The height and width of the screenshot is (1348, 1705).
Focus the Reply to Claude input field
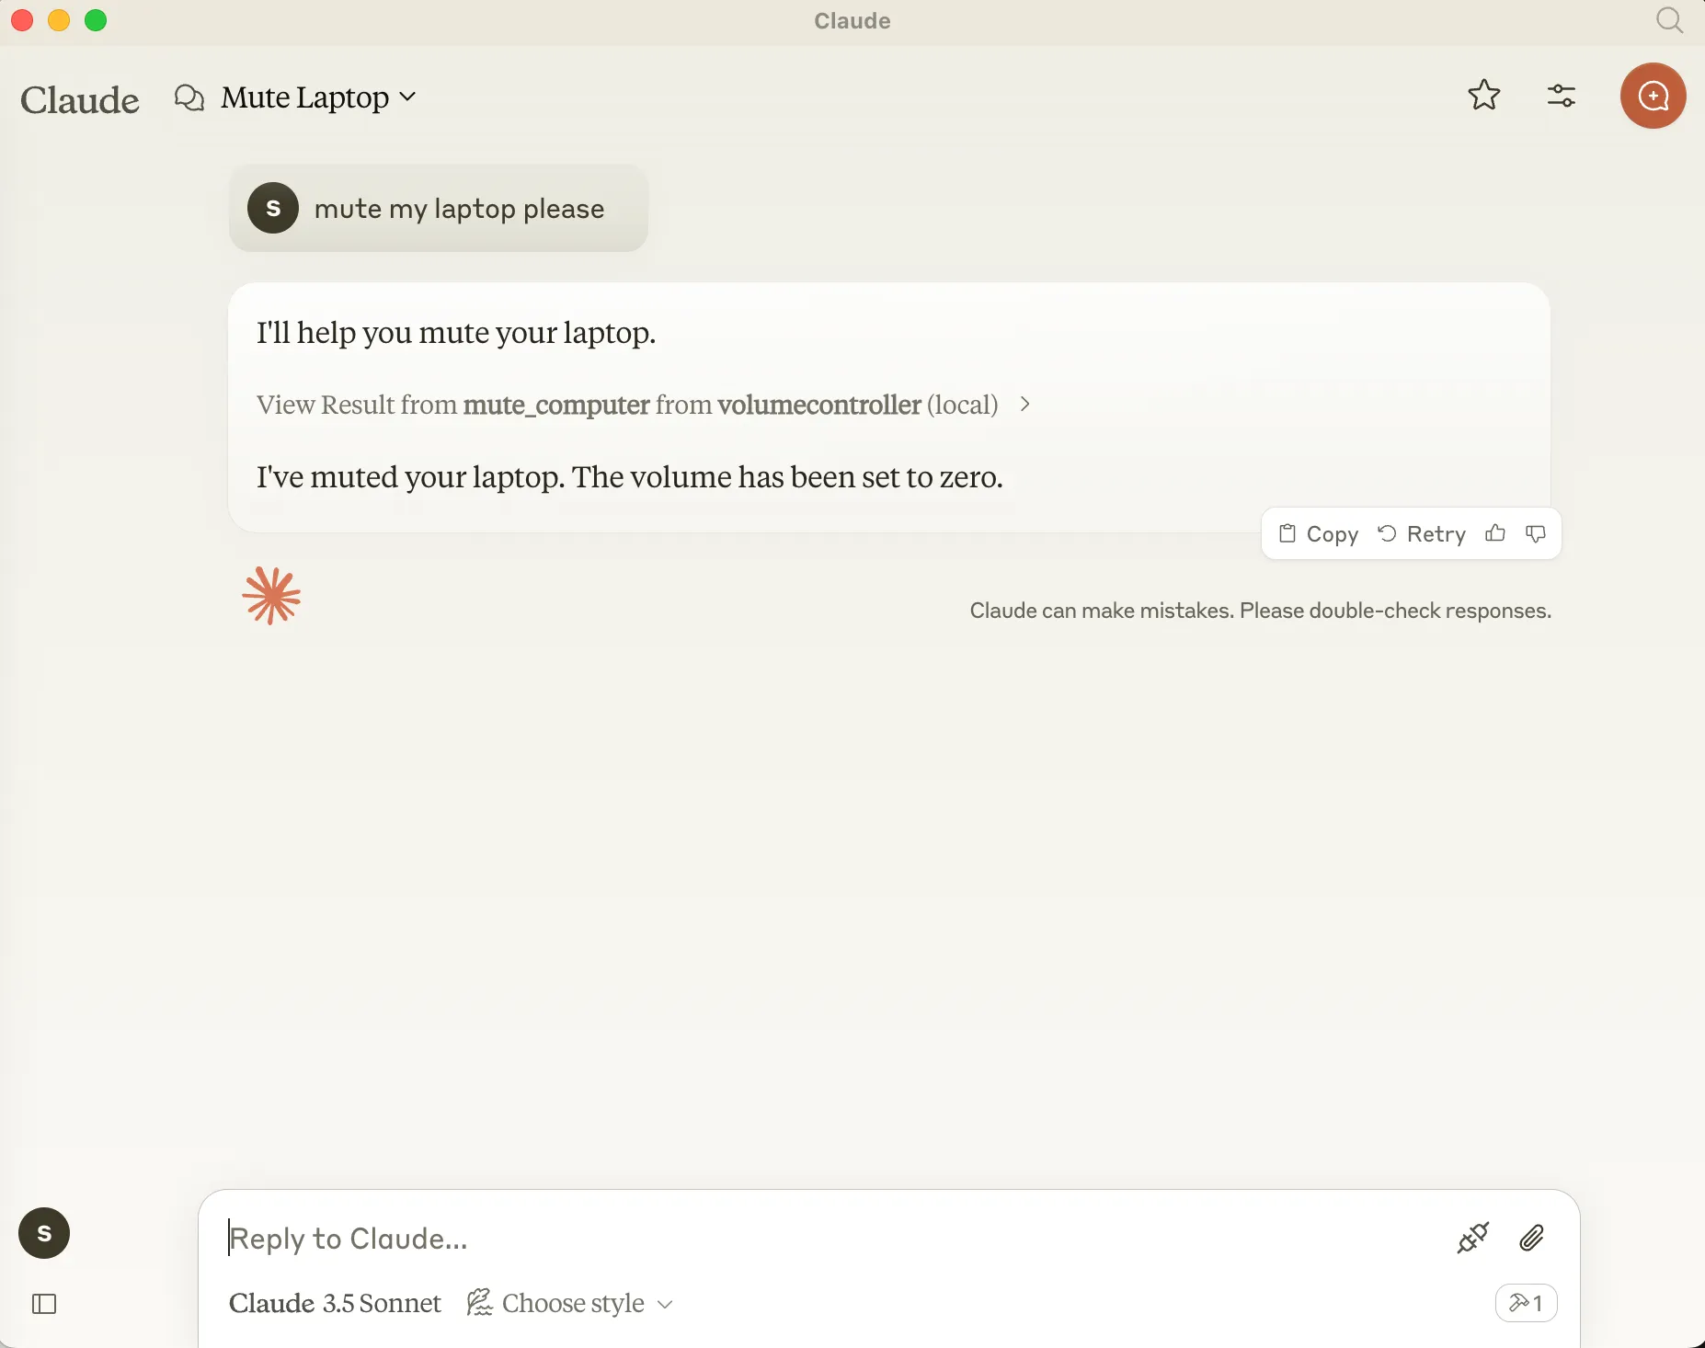[828, 1239]
